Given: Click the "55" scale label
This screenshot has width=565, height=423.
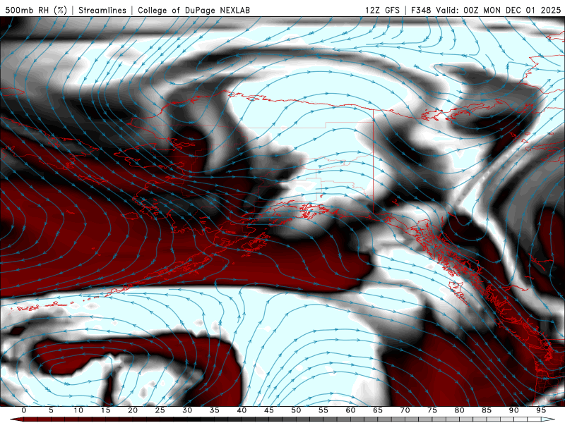Looking at the screenshot, I should [323, 410].
